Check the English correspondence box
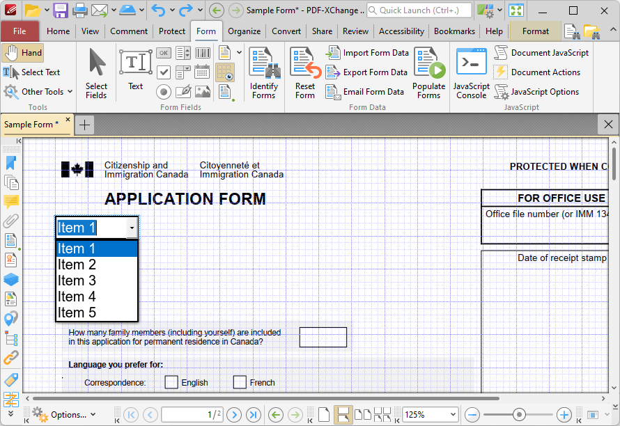 point(171,382)
